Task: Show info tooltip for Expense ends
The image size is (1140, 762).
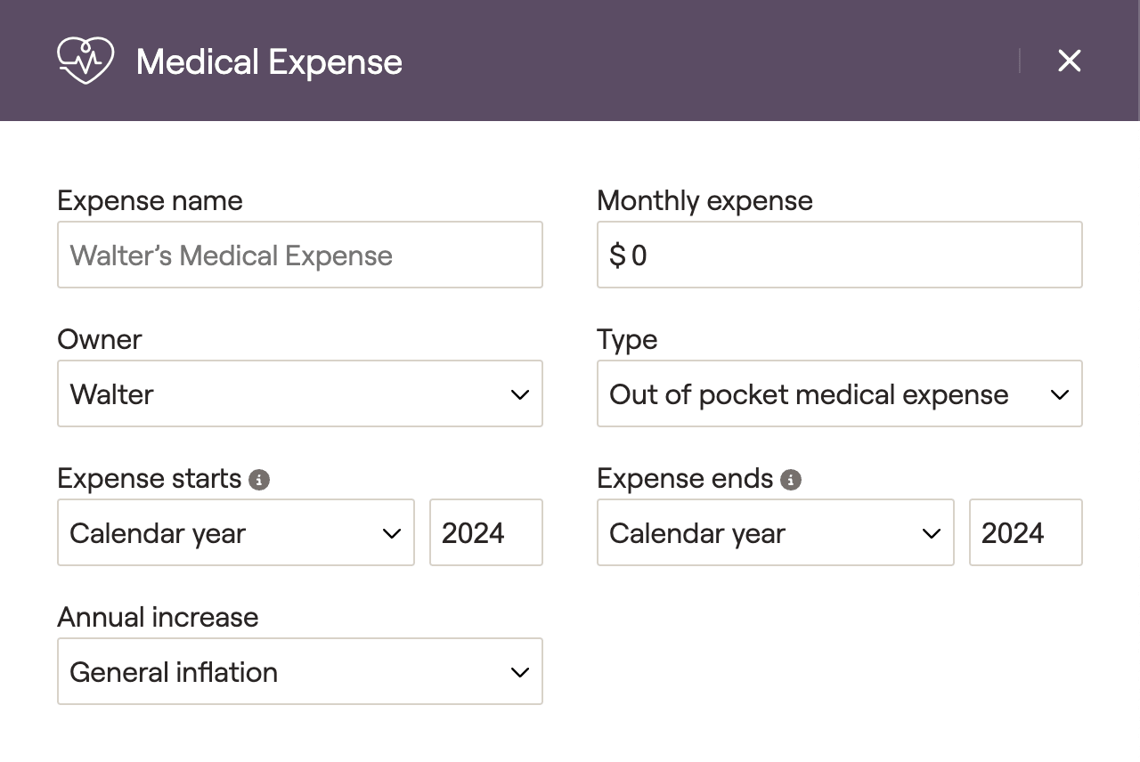Action: pos(790,480)
